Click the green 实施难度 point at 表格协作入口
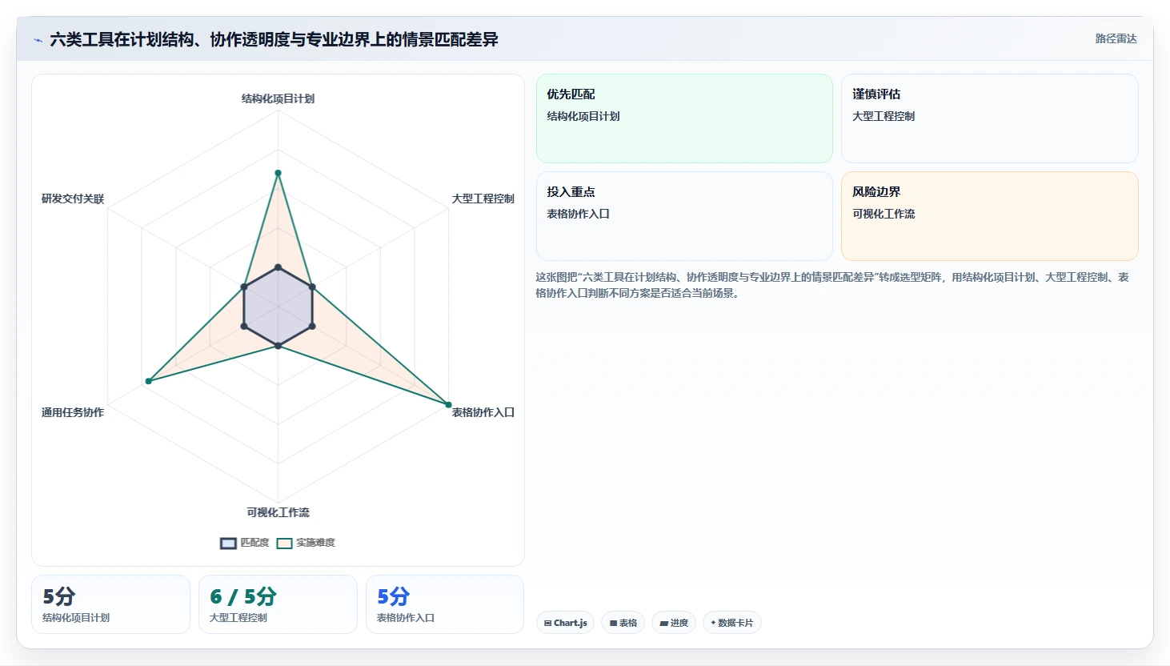The height and width of the screenshot is (666, 1170). click(448, 405)
